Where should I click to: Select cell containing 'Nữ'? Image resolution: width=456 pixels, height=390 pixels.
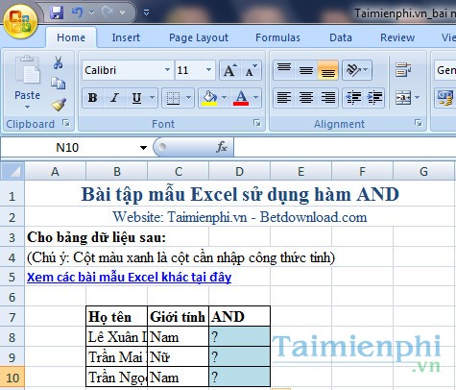click(x=178, y=356)
